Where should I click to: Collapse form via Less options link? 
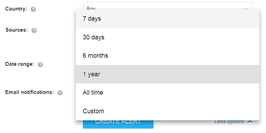click(x=229, y=121)
